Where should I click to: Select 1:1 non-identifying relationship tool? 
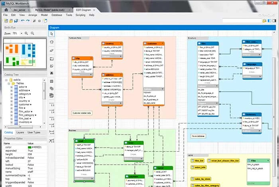coord(51,104)
